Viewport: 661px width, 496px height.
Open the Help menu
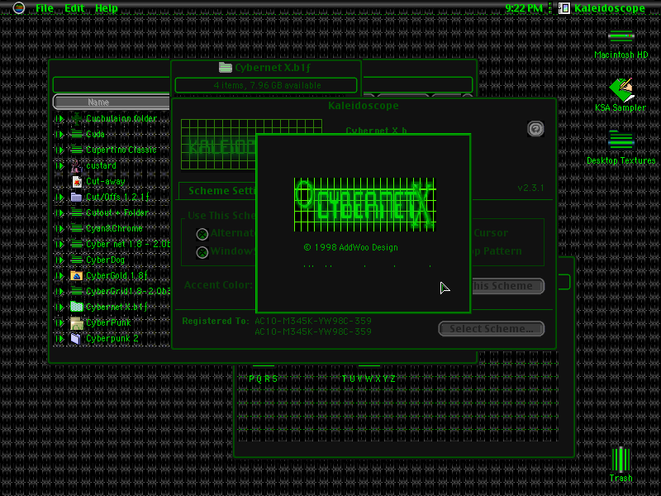click(107, 8)
